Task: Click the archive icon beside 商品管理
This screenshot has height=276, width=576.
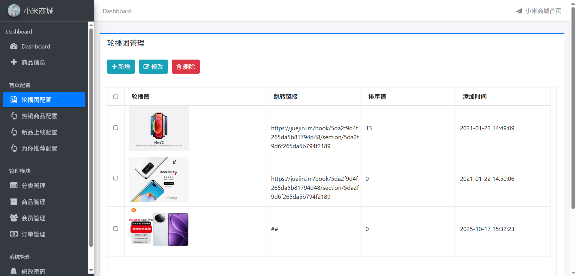Action: click(x=14, y=202)
